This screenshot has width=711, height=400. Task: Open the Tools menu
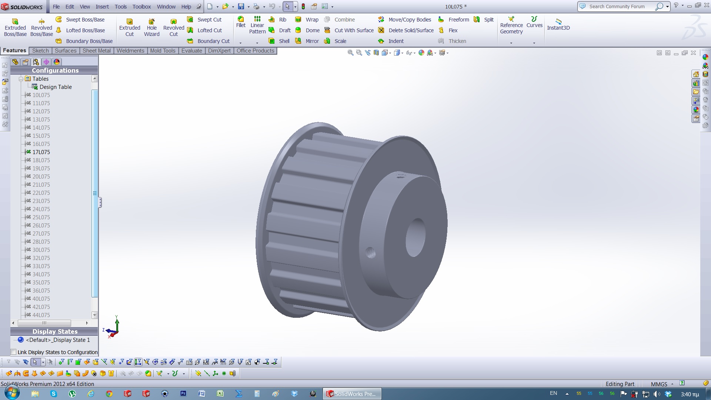(121, 7)
